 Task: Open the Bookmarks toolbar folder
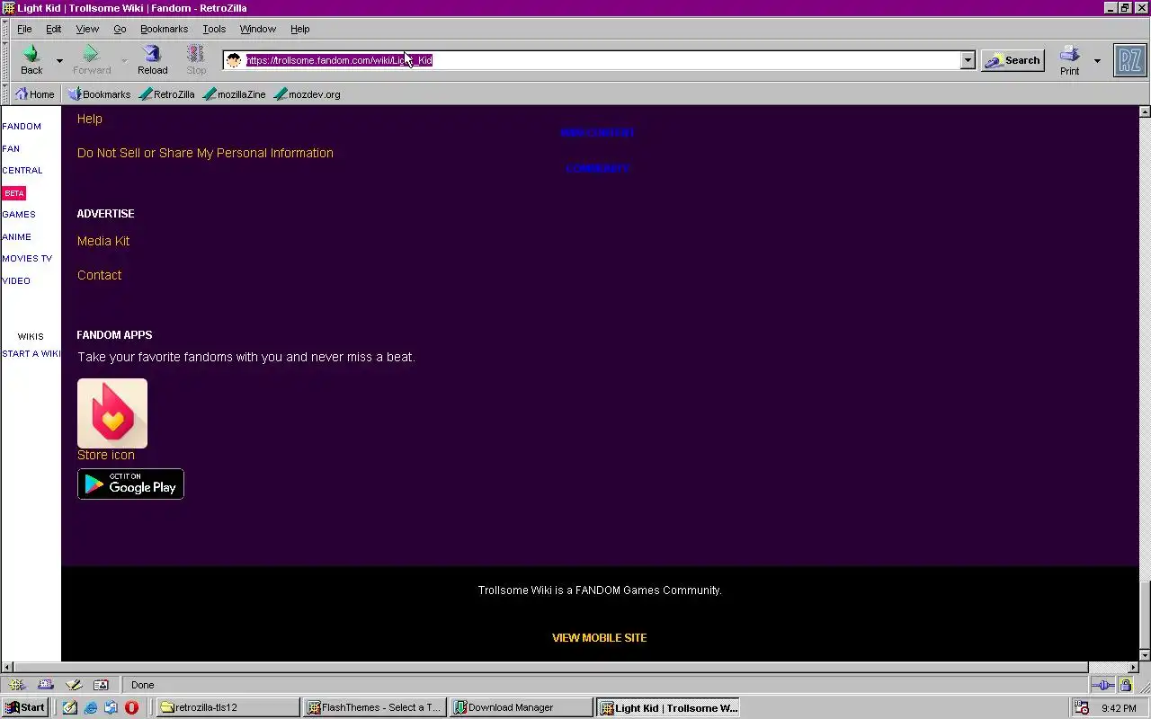(99, 93)
